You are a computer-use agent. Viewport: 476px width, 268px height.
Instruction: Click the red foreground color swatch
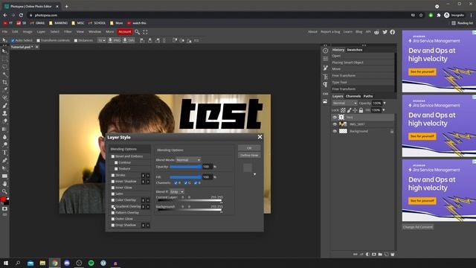(3, 200)
